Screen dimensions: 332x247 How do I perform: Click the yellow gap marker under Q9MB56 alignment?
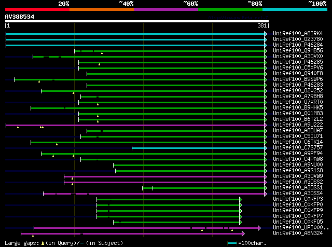pos(102,53)
